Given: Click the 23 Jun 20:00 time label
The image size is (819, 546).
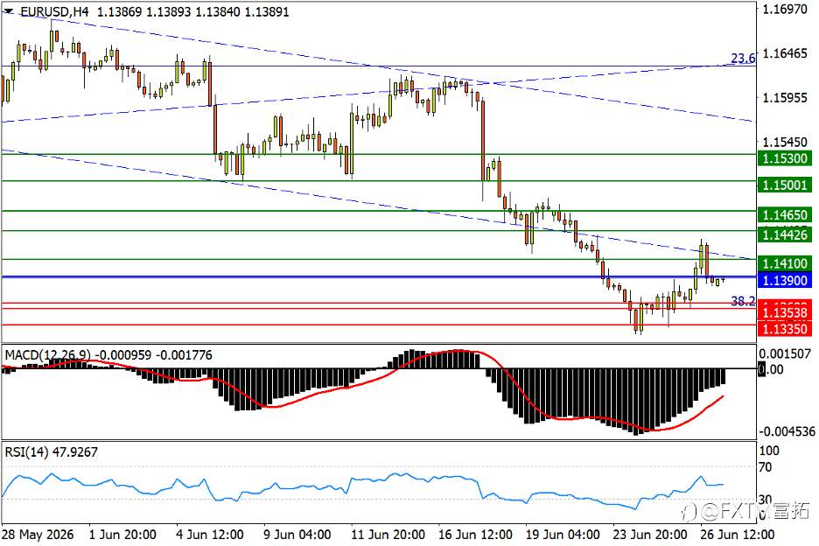Looking at the screenshot, I should click(x=650, y=535).
